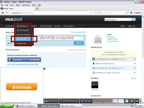The height and width of the screenshot is (108, 144).
Task: Open the Feedback dropdown
Action: (139, 13)
